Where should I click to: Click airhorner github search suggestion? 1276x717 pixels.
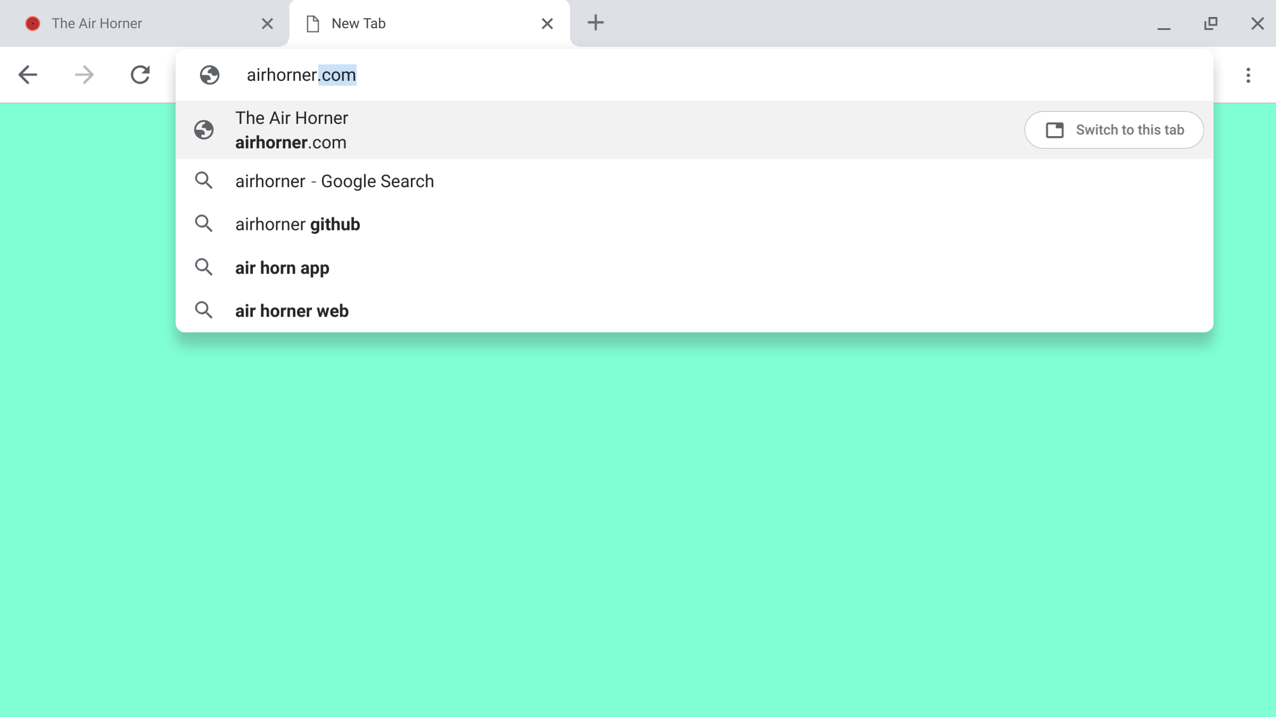298,224
